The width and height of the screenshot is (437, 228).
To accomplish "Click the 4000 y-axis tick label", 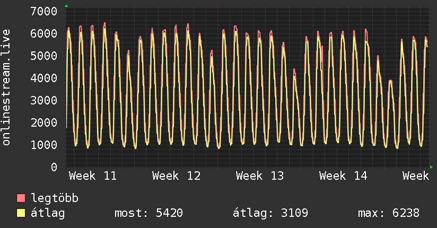I will point(44,78).
